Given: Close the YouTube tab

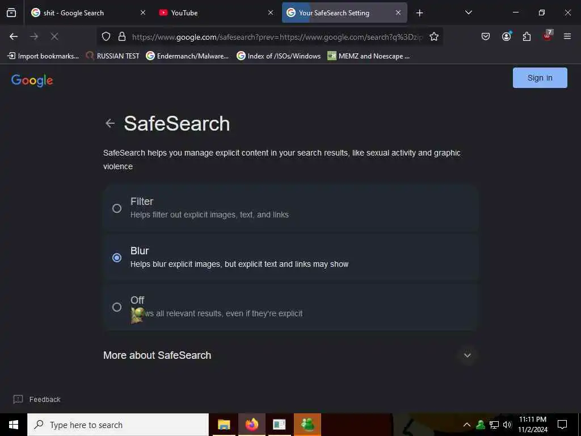Looking at the screenshot, I should [x=271, y=12].
